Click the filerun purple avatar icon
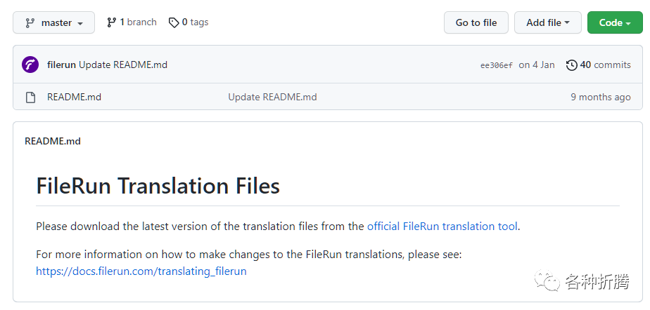 click(x=30, y=65)
